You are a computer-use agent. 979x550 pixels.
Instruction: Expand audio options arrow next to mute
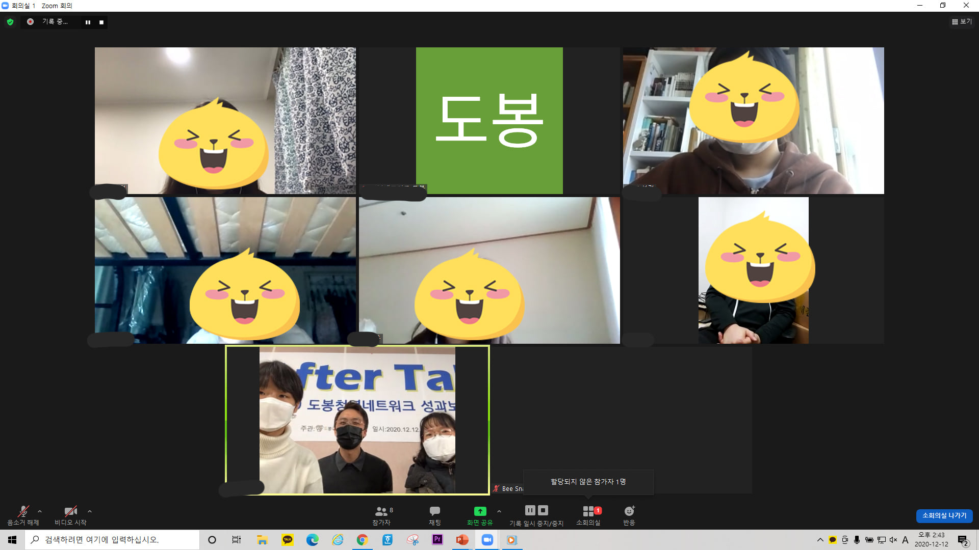click(x=40, y=511)
